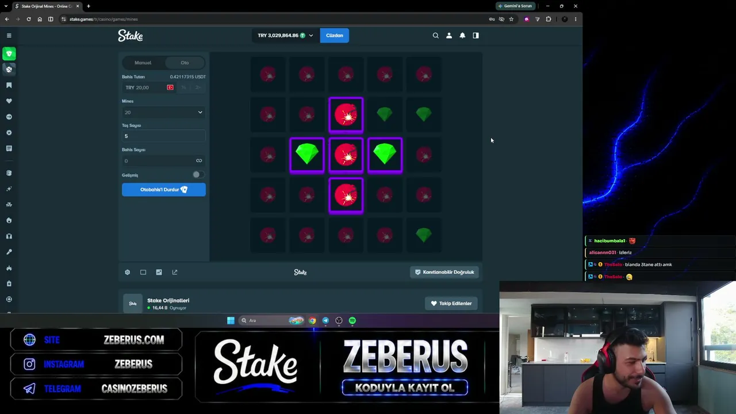Open Chrome extensions puzzle icon
The height and width of the screenshot is (414, 736).
tap(549, 19)
